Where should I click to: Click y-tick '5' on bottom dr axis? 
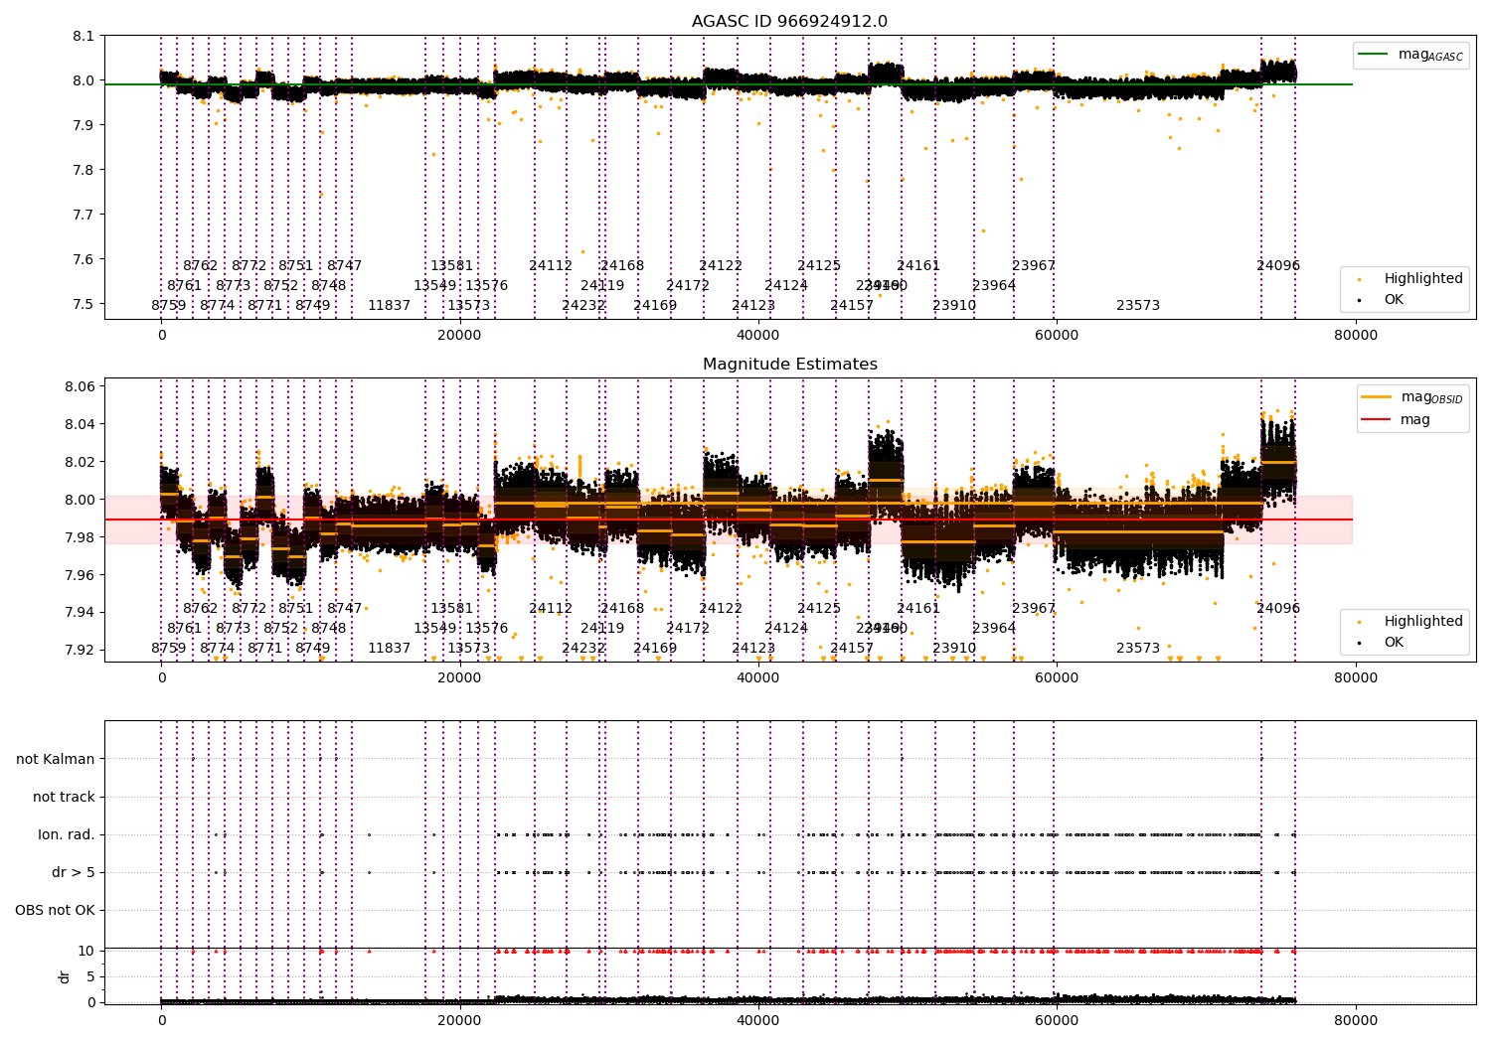[x=90, y=976]
